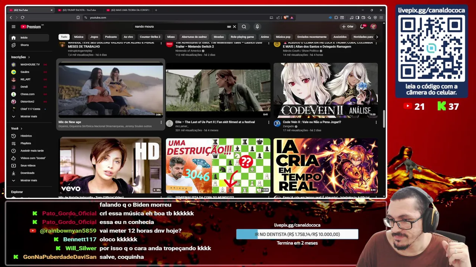The height and width of the screenshot is (267, 476).
Task: Open Playlists in the sidebar
Action: (x=29, y=143)
